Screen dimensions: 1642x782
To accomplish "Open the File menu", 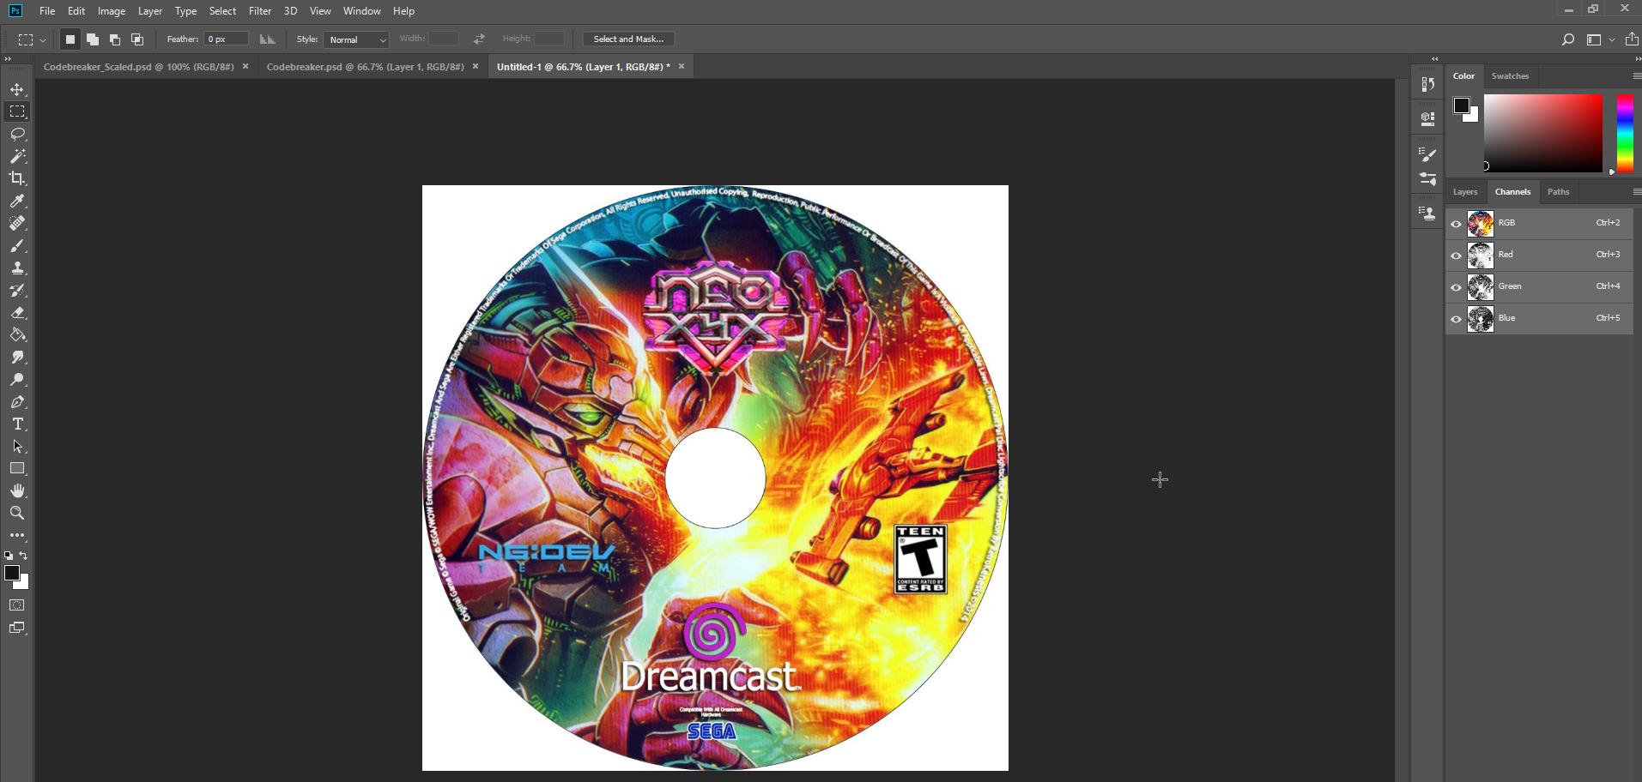I will 47,11.
